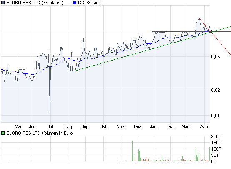This screenshot has width=231, height=169.
Task: Click the 'Dez.' month axis label
Action: [x=138, y=126]
